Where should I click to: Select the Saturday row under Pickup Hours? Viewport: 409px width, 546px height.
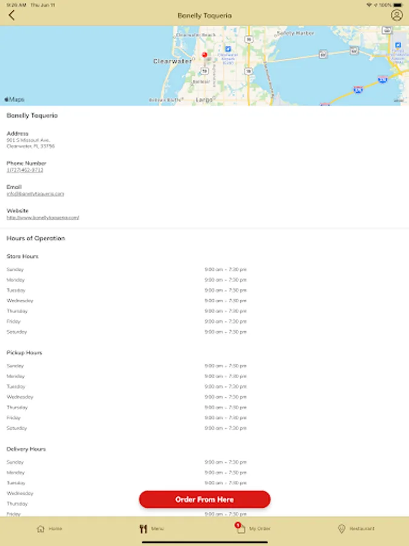point(127,428)
